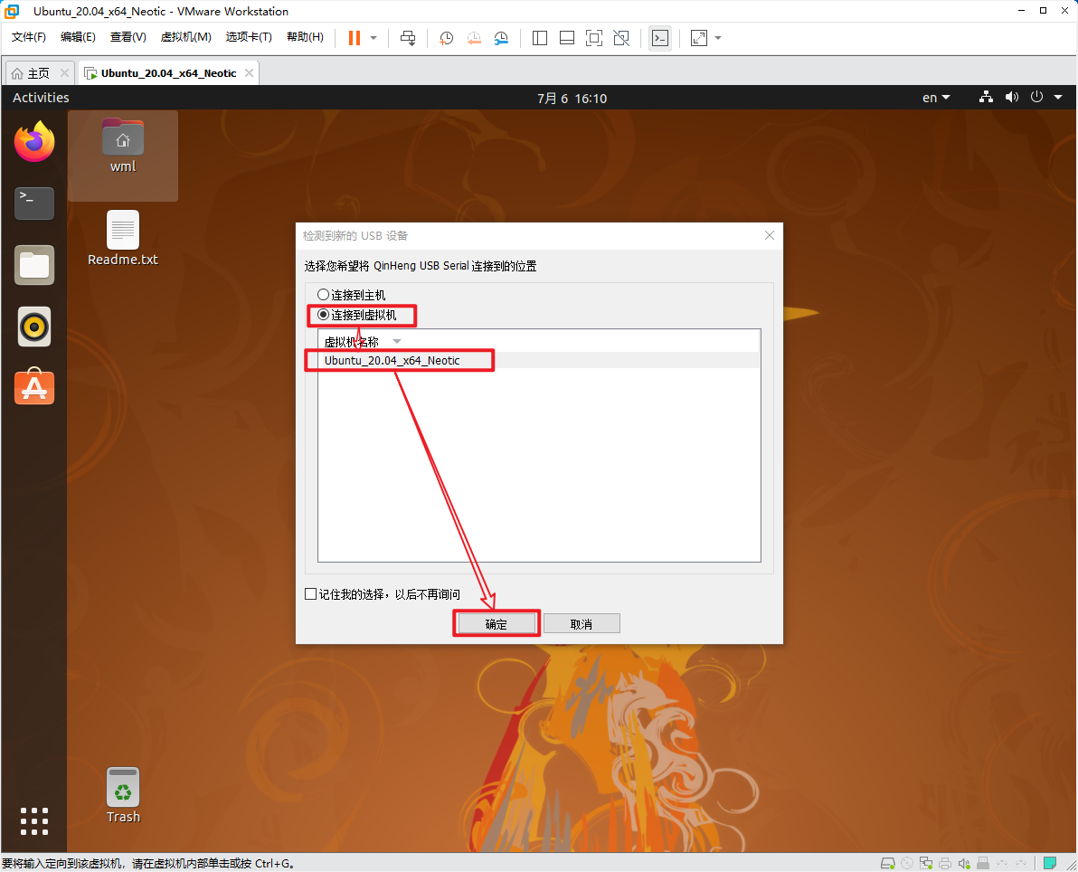Click the clock showing 7月6 16:10
The height and width of the screenshot is (872, 1078).
(x=572, y=99)
